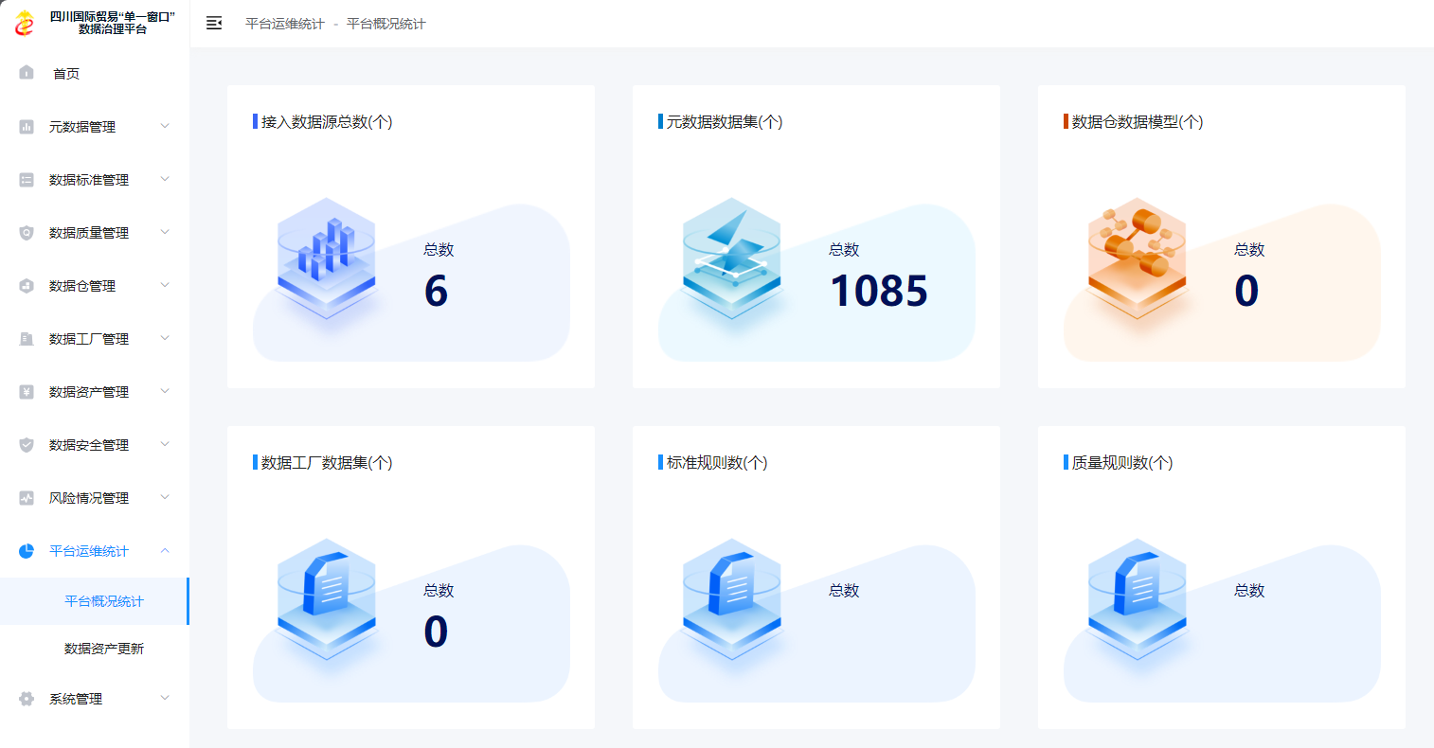The image size is (1434, 748).
Task: Expand the 数据工厂管理 chevron
Action: pos(165,338)
